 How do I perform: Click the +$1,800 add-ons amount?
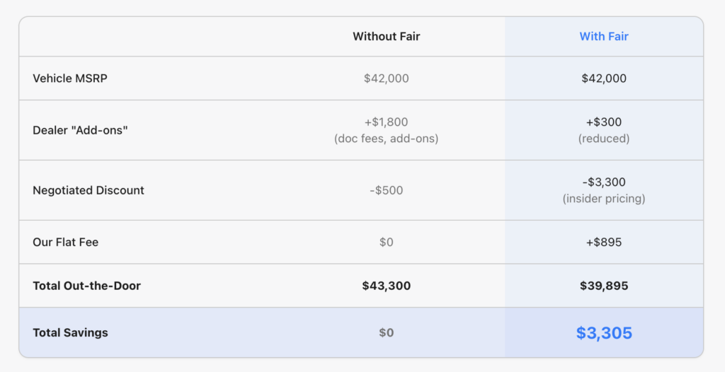(x=386, y=122)
